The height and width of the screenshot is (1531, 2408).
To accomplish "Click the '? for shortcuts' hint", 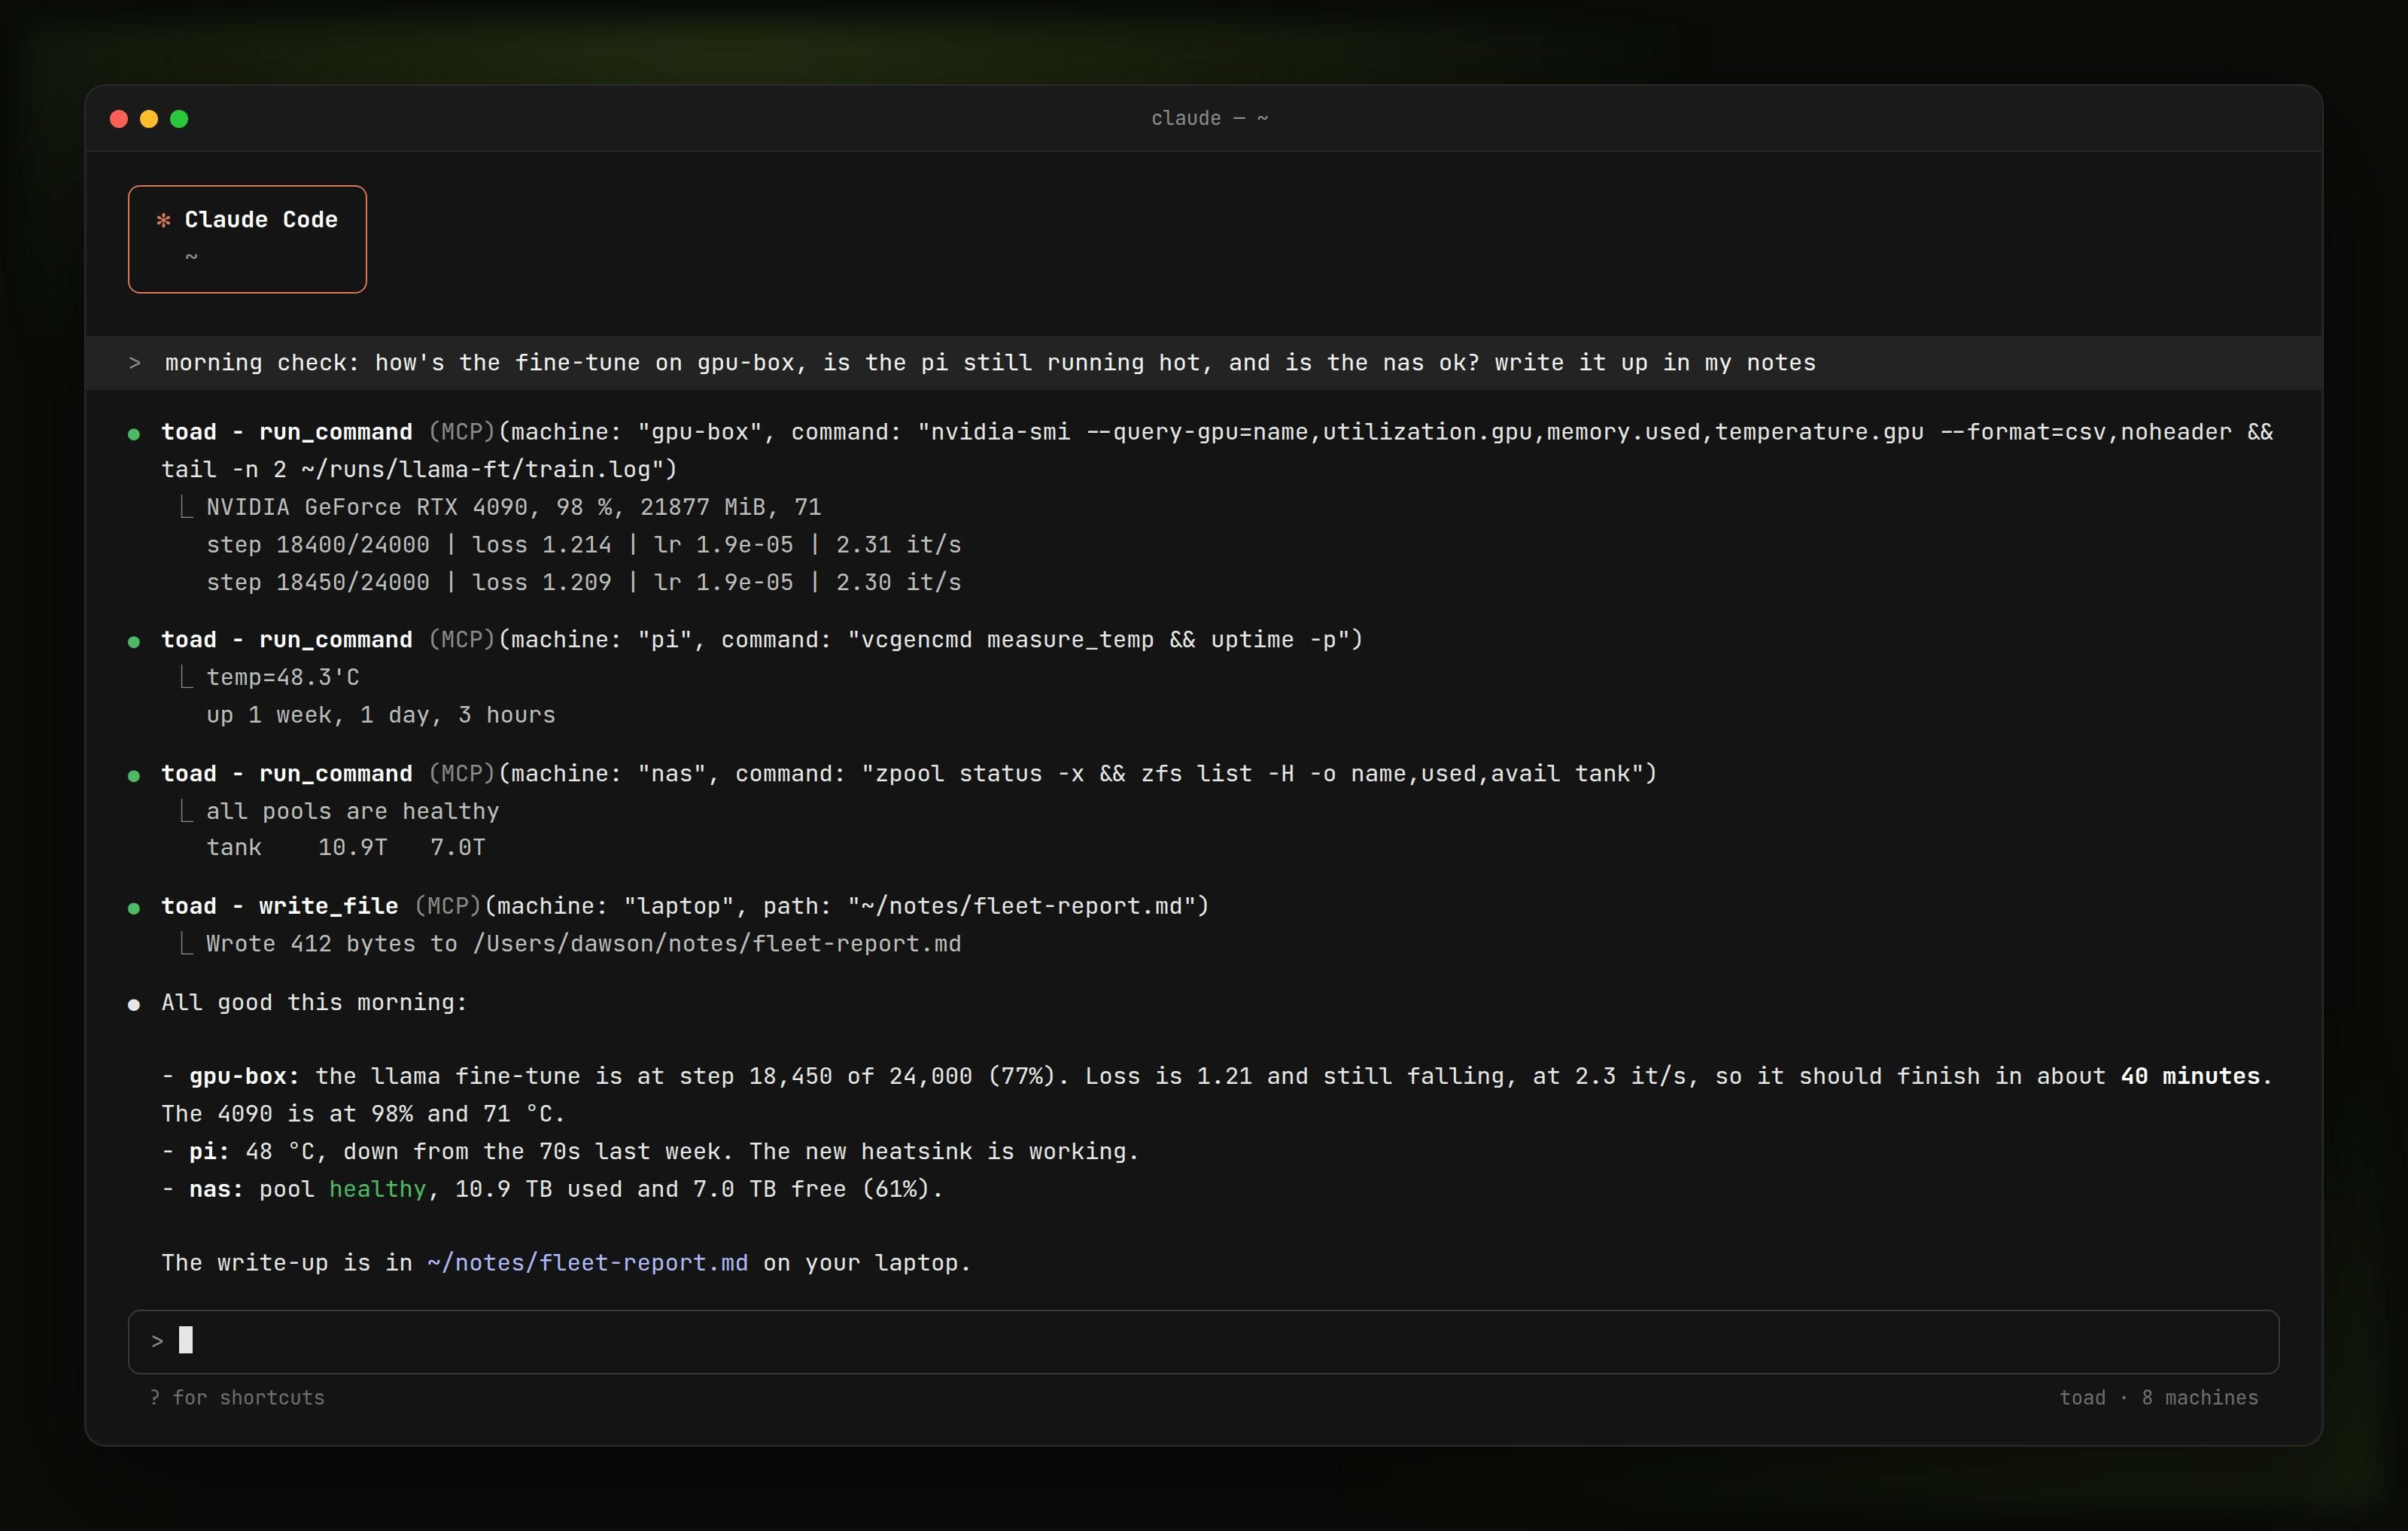I will [237, 1397].
